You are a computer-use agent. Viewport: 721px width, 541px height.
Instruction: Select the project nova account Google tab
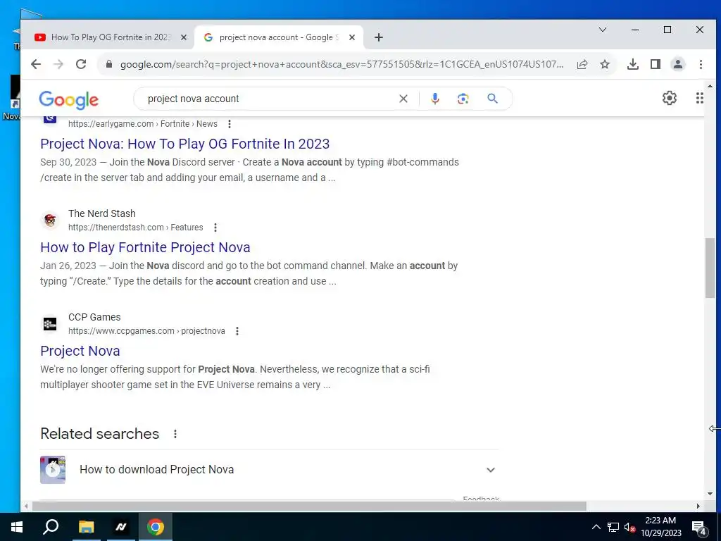coord(279,37)
